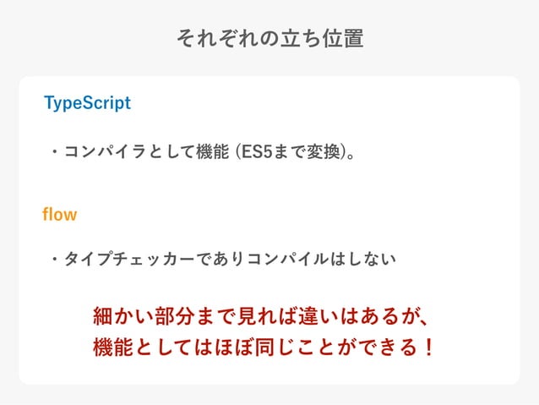Click the red line starting with 細かい部分

[260, 316]
